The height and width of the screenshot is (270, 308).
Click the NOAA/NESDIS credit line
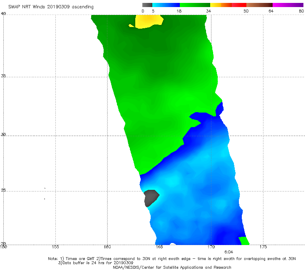click(x=172, y=267)
